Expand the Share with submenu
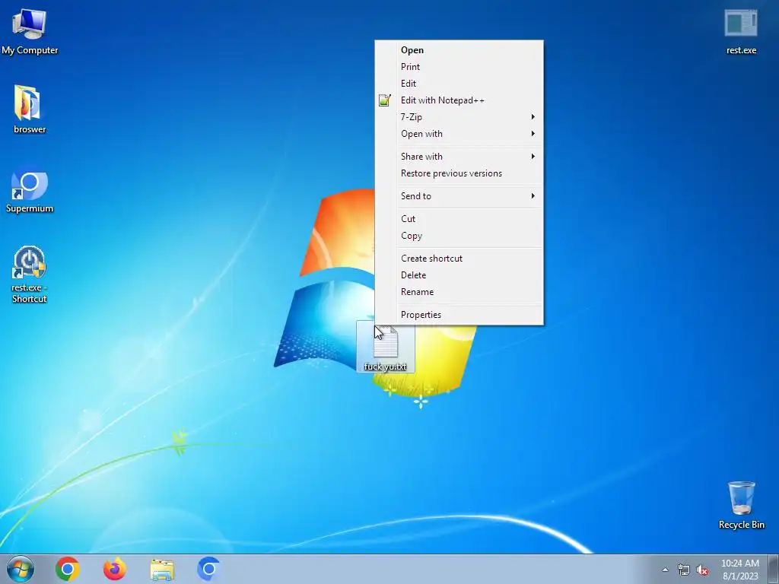 point(459,157)
